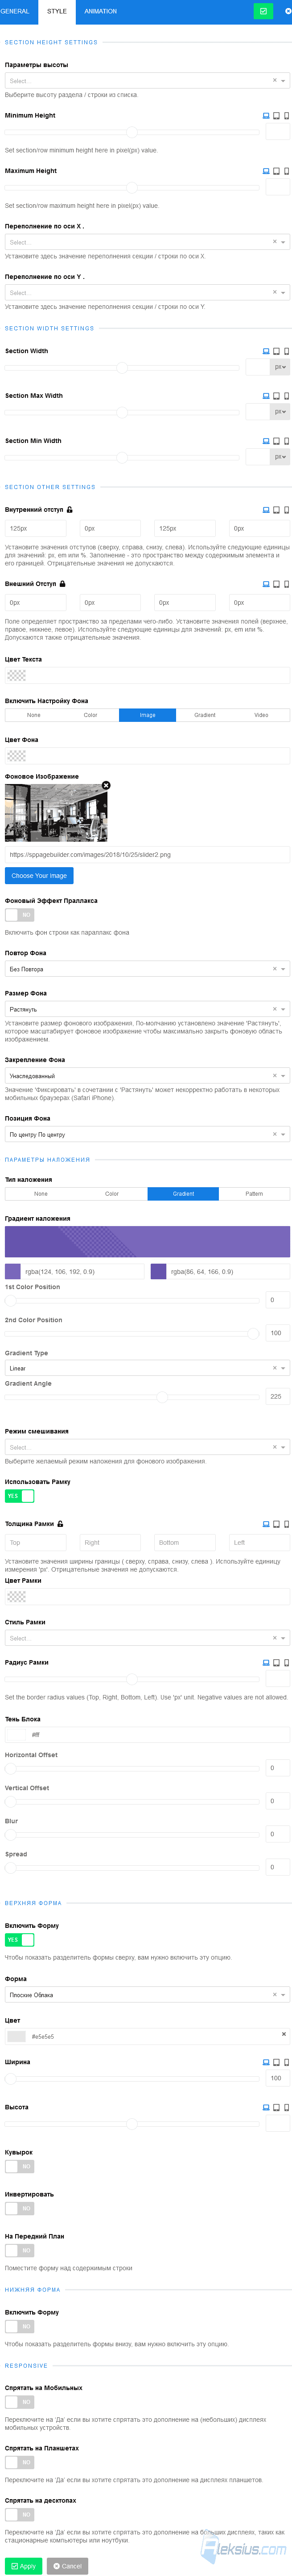Select None overlay type
The image size is (292, 2576).
coord(41,1193)
